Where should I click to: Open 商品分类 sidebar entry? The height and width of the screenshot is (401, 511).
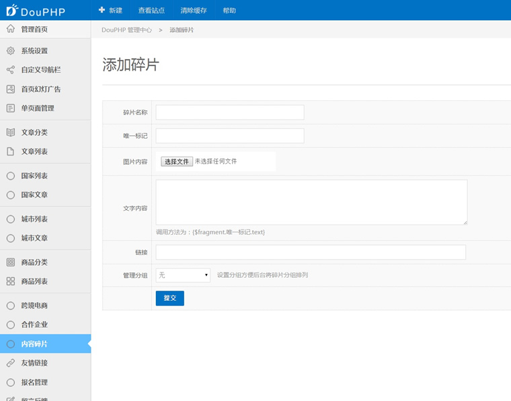45,262
